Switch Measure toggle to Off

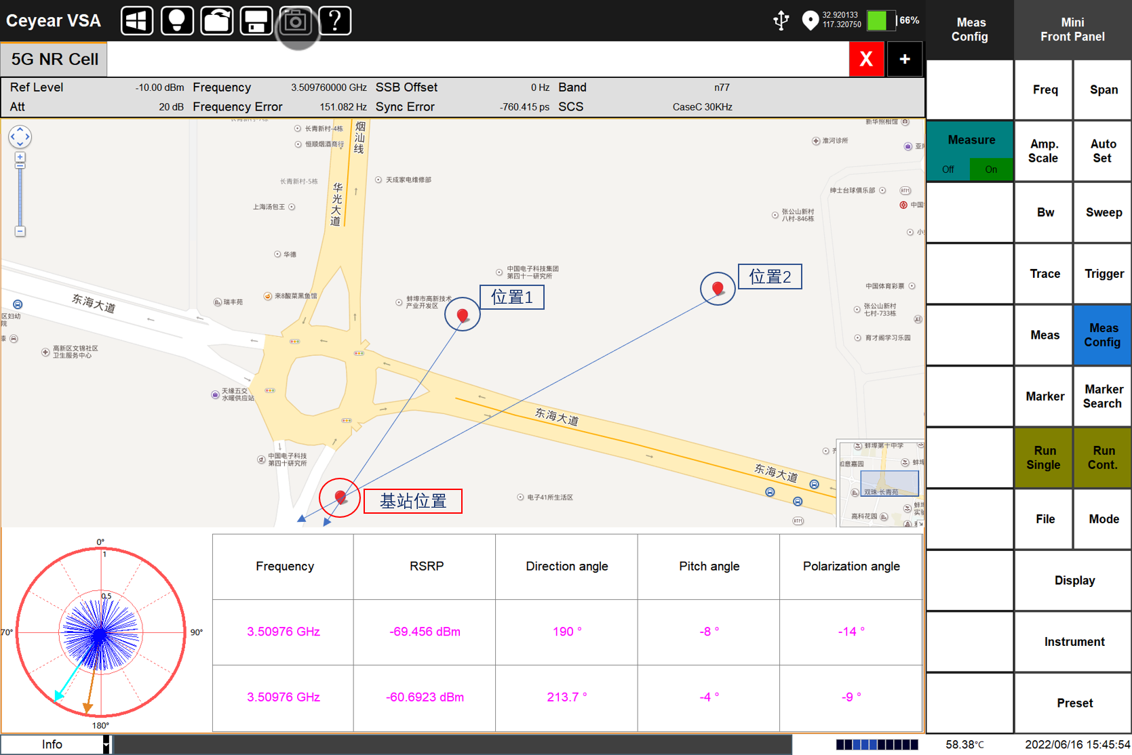948,169
